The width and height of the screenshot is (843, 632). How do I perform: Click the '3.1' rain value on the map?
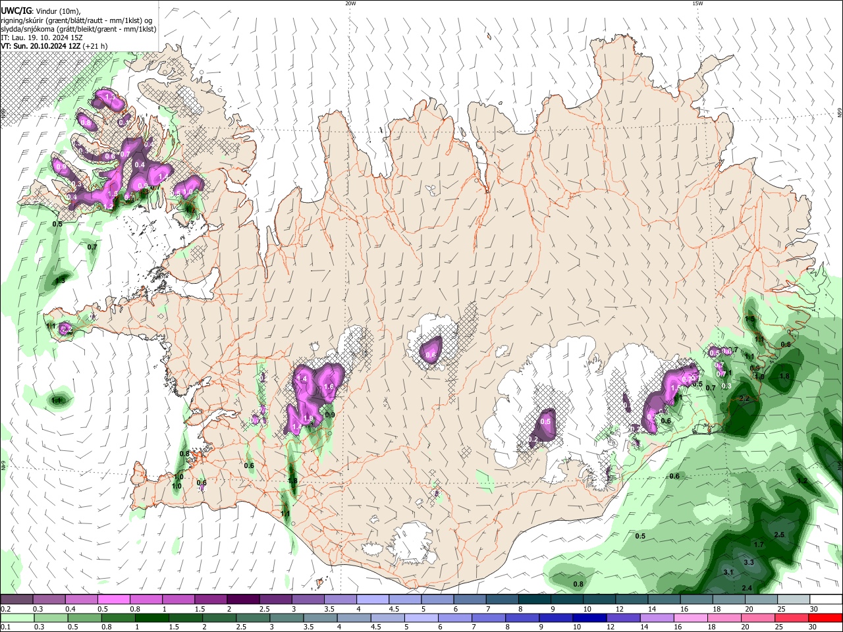[x=728, y=572]
